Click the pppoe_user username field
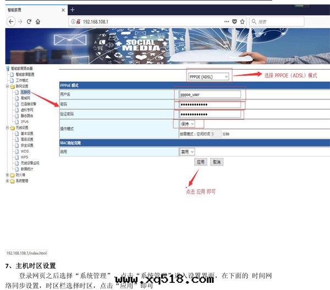This screenshot has height=290, width=330. [x=210, y=94]
